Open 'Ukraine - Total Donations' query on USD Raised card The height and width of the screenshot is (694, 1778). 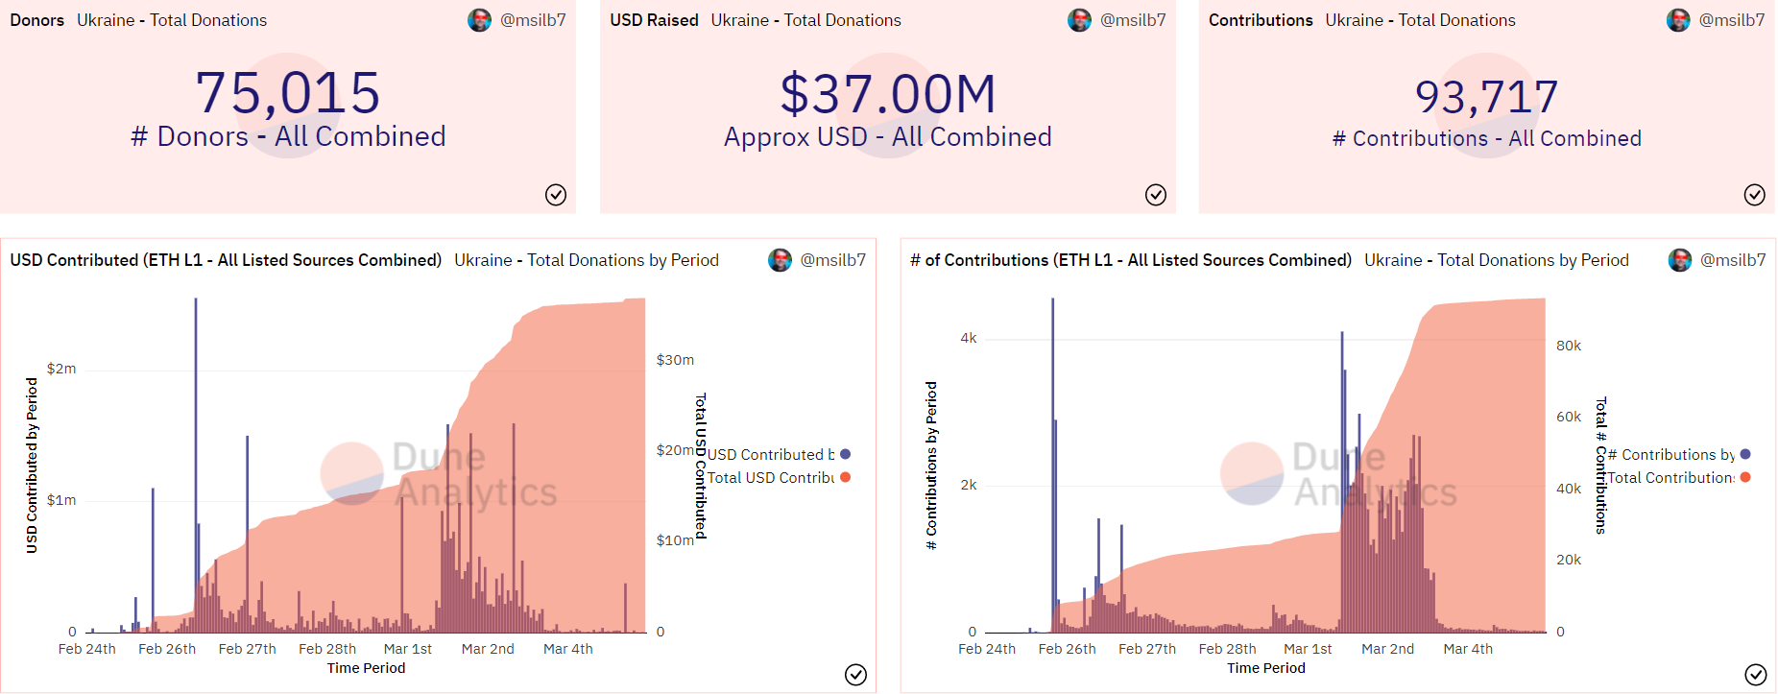click(x=806, y=20)
